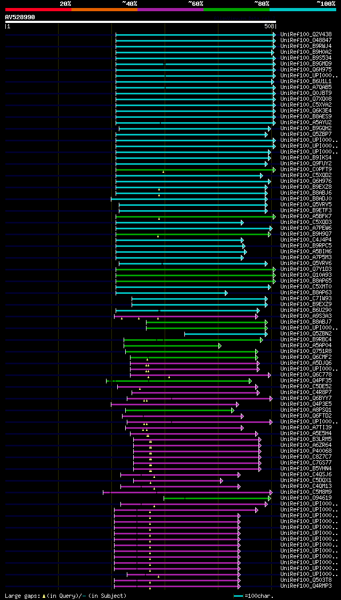Screen dimensions: 341x600
Task: Click the purple alignment bar of UniRef100_C5M8M9
Action: click(187, 492)
